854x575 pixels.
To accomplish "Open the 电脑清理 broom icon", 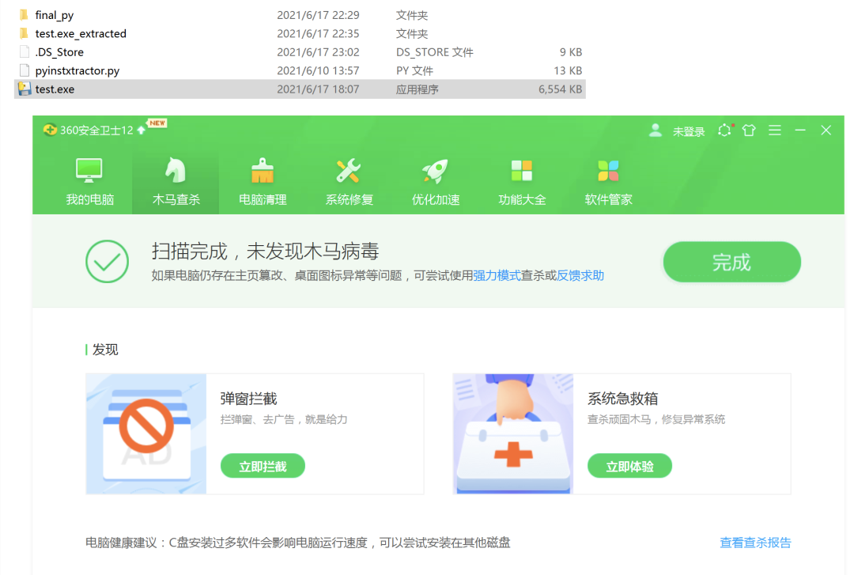I will (x=263, y=171).
